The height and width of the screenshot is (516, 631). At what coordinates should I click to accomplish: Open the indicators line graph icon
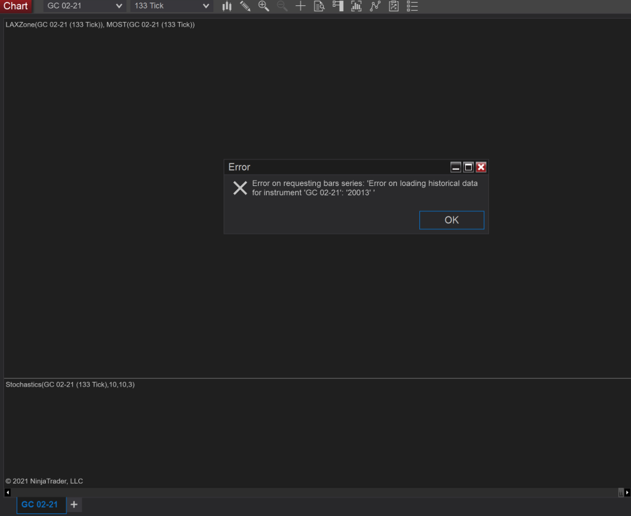tap(375, 6)
